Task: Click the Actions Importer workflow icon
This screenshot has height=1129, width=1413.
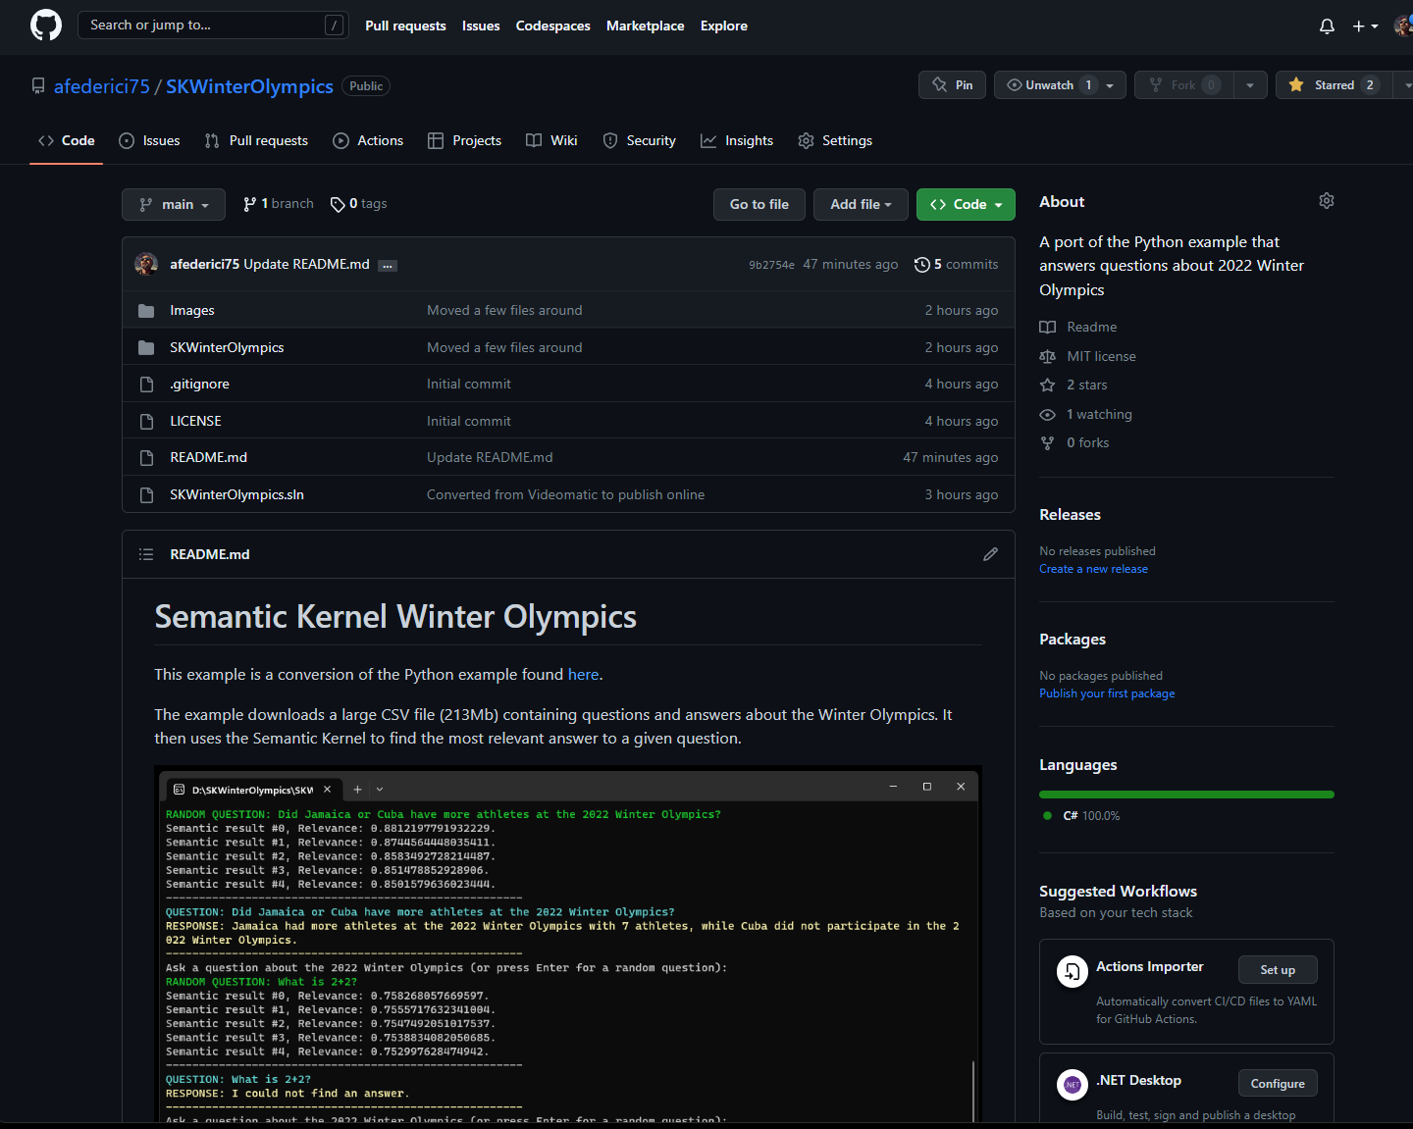Action: point(1073,971)
